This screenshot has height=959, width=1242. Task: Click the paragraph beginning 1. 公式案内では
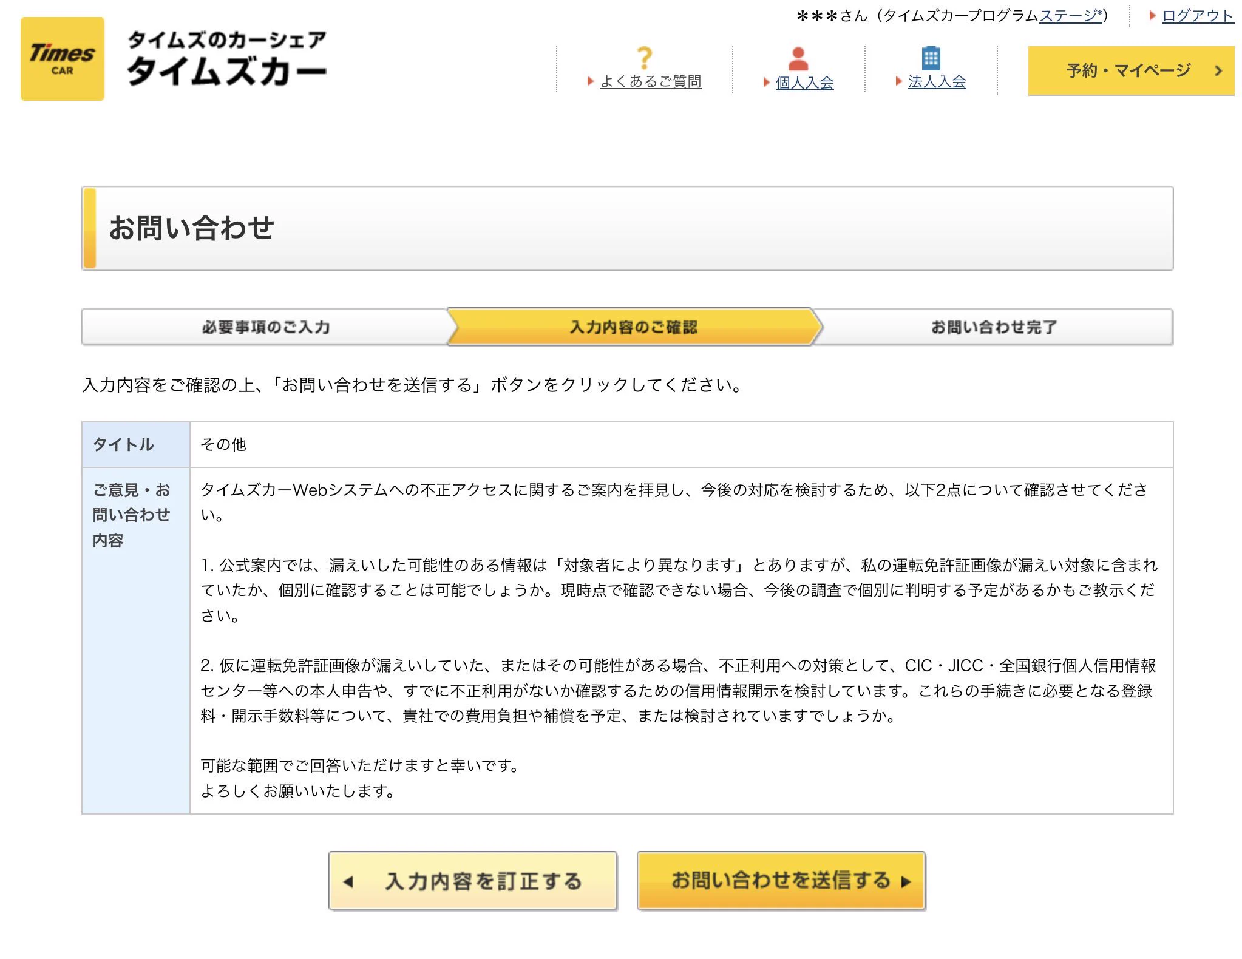(x=679, y=590)
